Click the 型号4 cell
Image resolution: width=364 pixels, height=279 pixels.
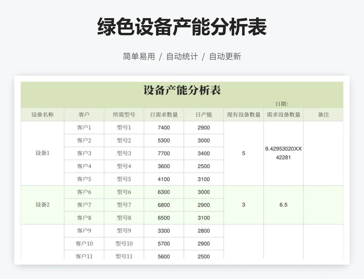click(x=124, y=166)
